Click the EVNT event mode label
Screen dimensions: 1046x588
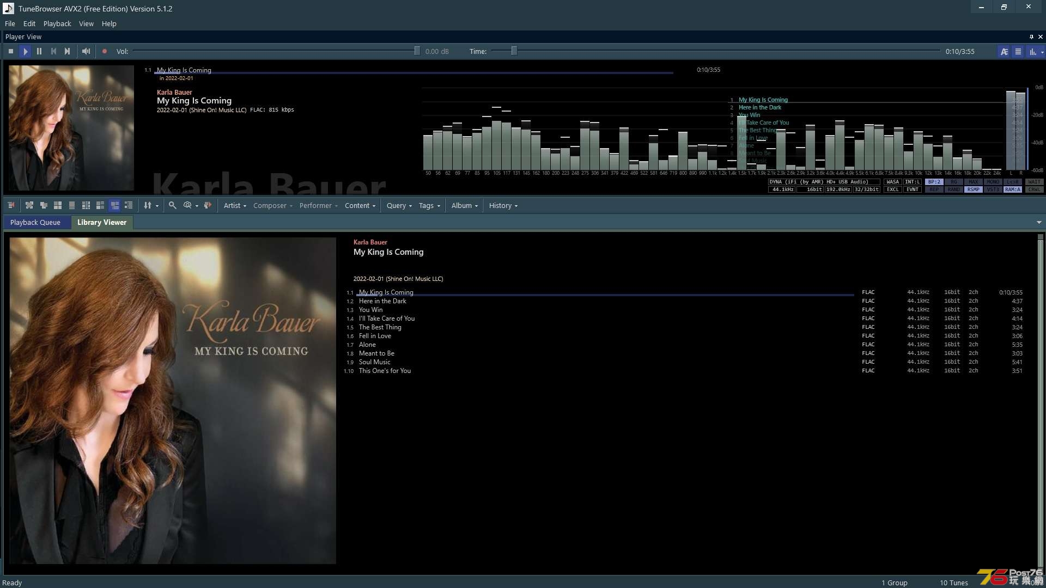[x=913, y=189]
